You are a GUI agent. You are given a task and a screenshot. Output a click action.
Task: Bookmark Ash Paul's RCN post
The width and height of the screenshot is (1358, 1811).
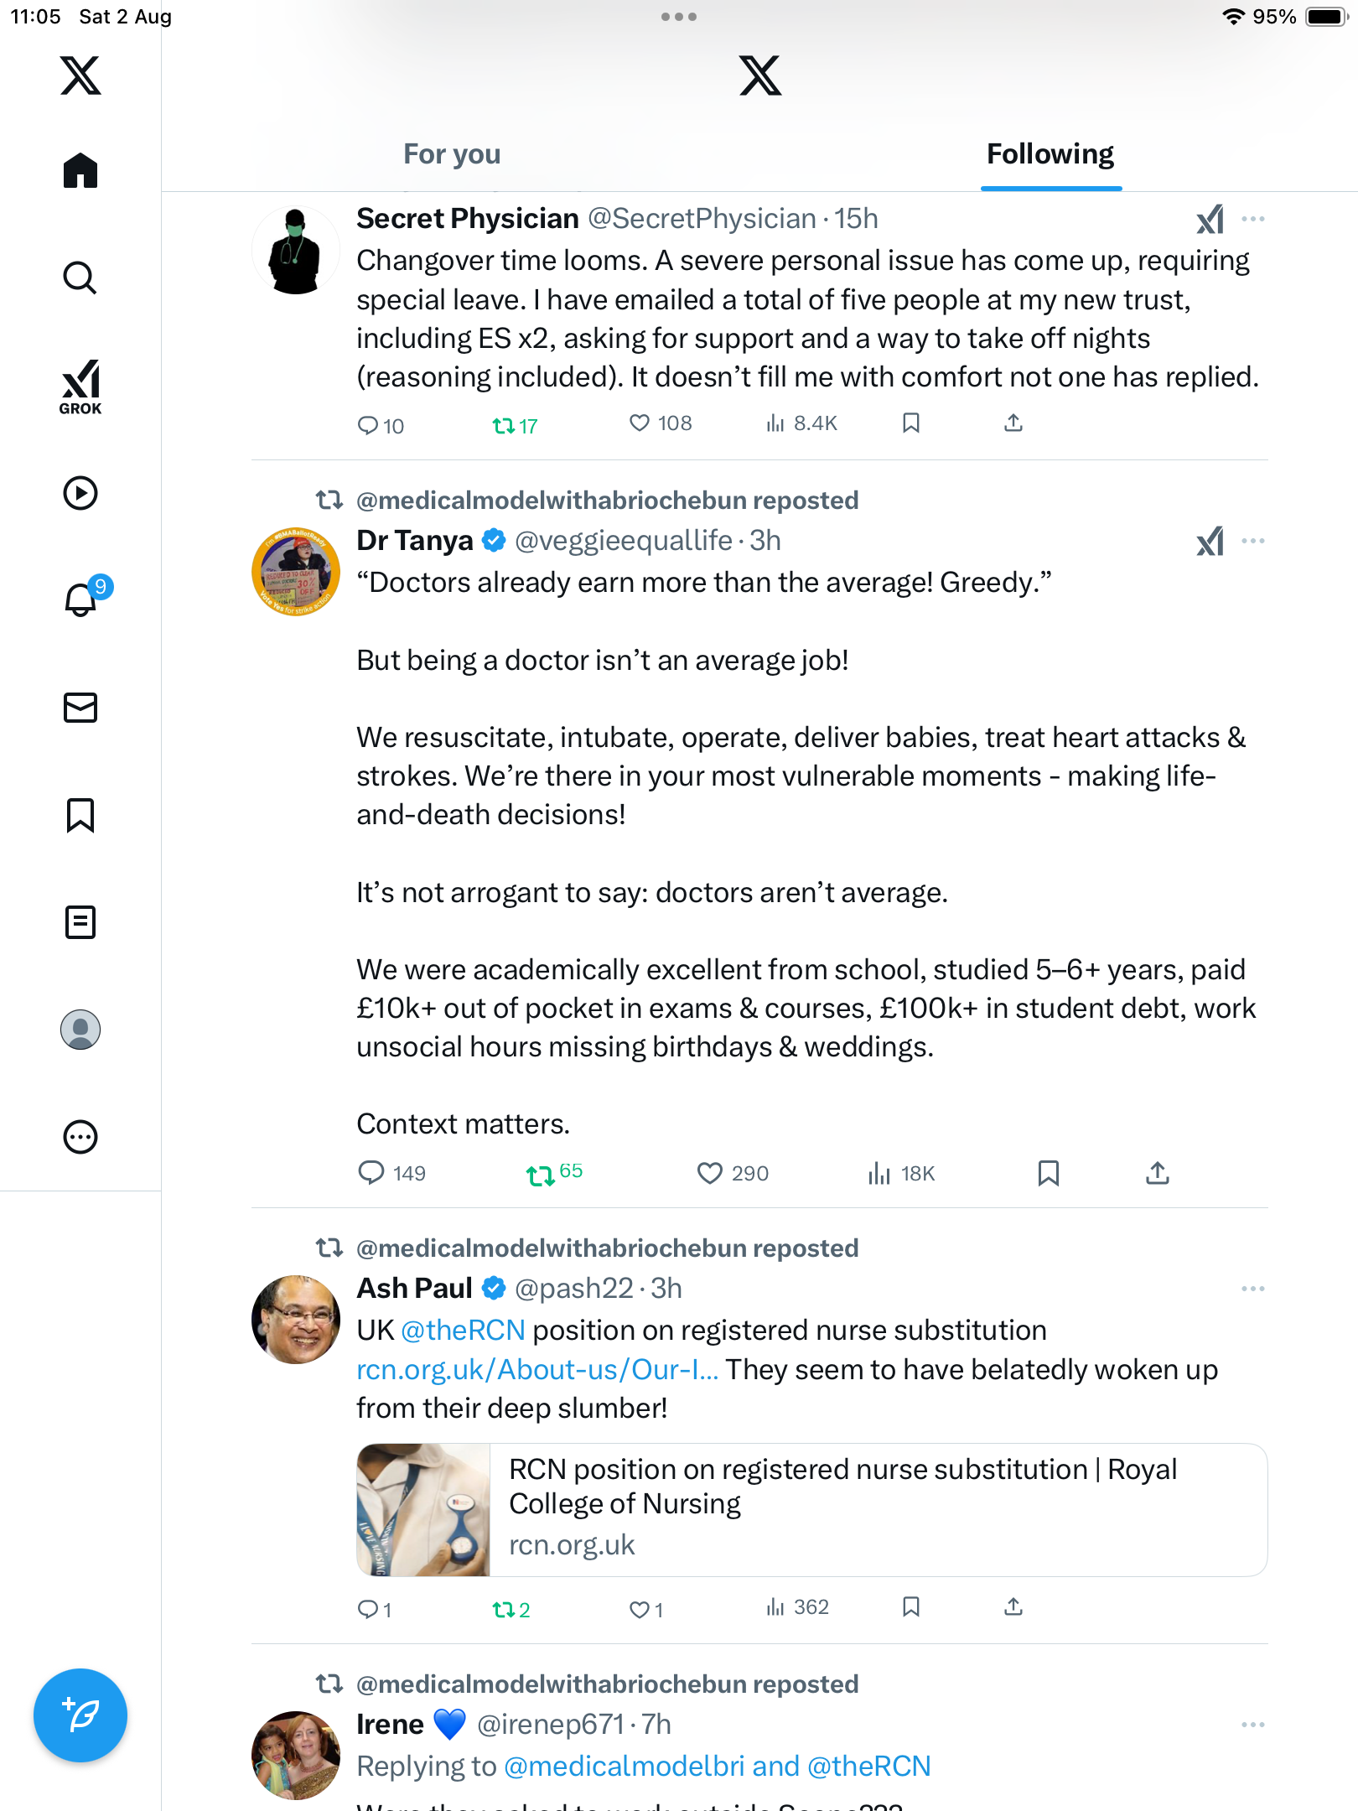(x=911, y=1607)
